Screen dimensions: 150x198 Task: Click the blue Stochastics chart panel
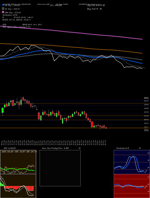pyautogui.click(x=132, y=162)
